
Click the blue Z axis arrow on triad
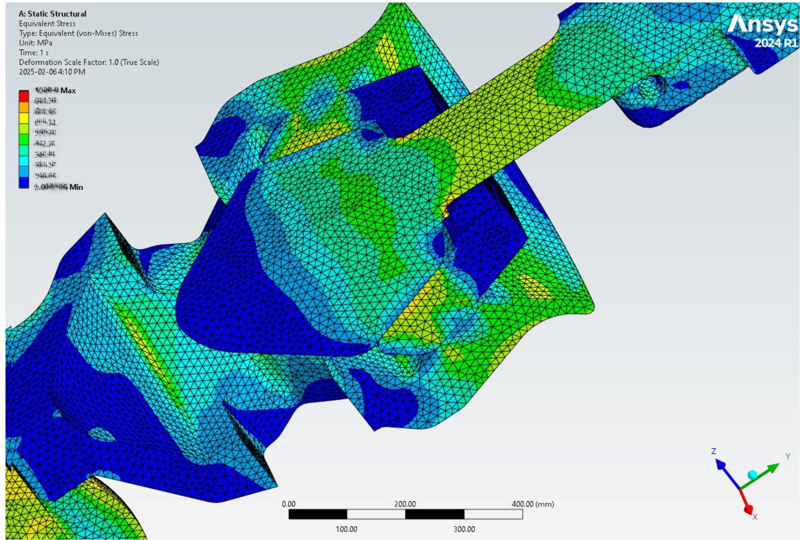tap(725, 471)
